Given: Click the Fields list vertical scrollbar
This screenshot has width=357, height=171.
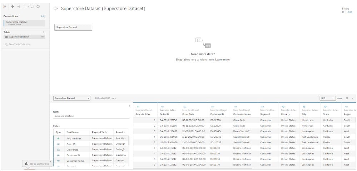Looking at the screenshot, I should pyautogui.click(x=129, y=140).
